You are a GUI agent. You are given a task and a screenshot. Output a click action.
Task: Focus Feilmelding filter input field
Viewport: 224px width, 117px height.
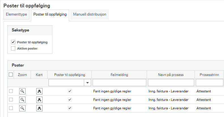(120, 83)
